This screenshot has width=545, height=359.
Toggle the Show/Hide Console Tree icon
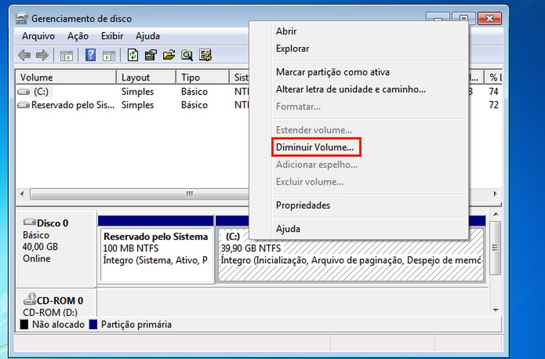tap(66, 54)
